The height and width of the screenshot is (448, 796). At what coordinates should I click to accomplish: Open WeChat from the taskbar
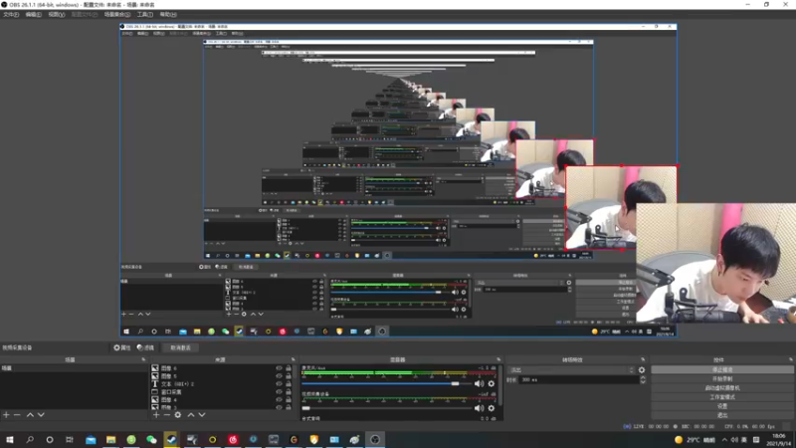pos(151,440)
